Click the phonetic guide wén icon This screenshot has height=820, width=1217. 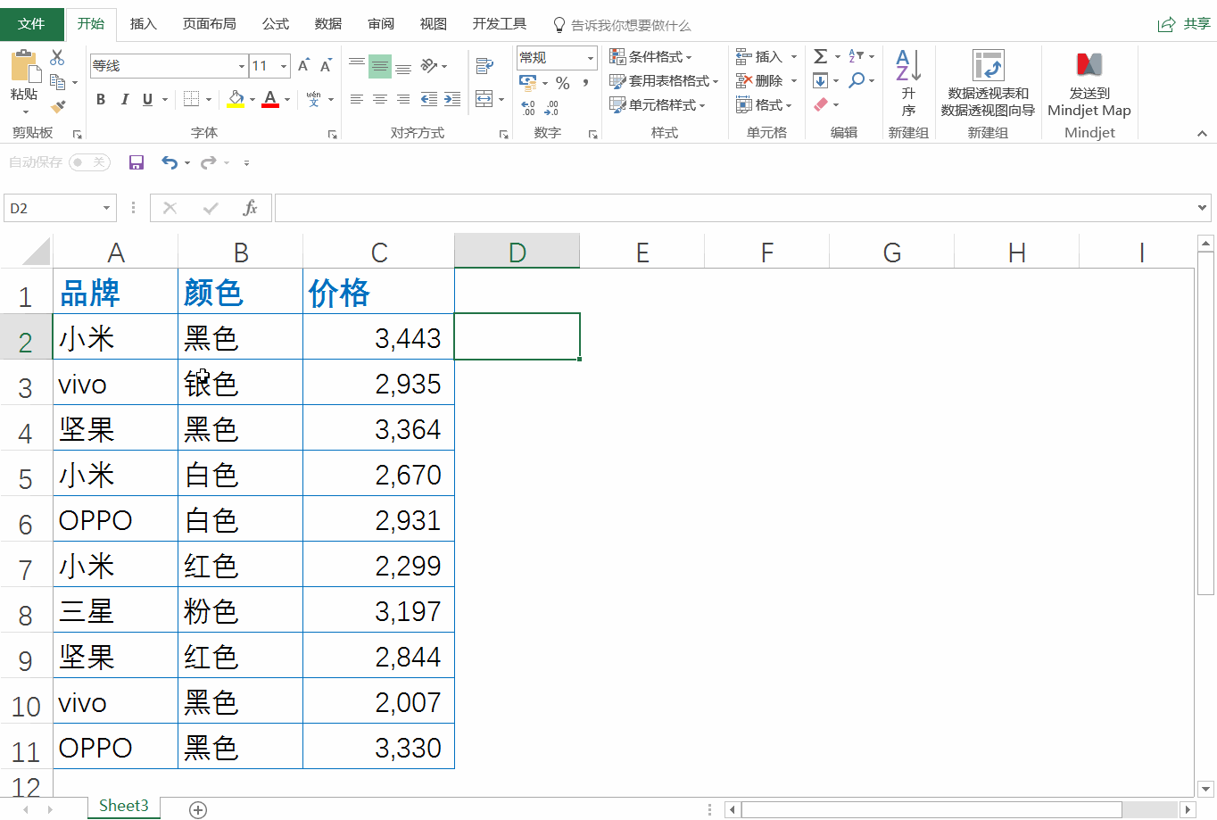(x=313, y=99)
